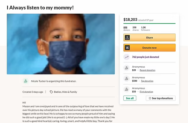Click the green fundraising progress bar

point(149,23)
